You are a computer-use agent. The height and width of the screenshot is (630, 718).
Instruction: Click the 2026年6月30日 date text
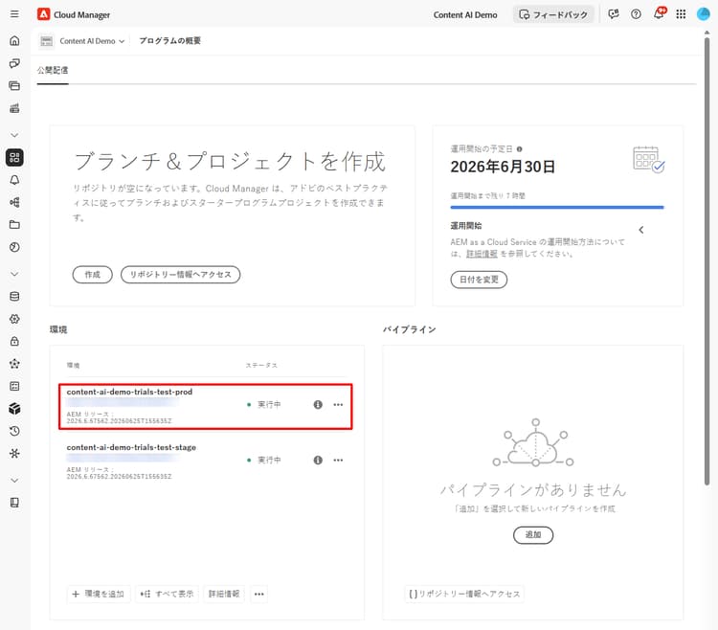click(x=503, y=167)
